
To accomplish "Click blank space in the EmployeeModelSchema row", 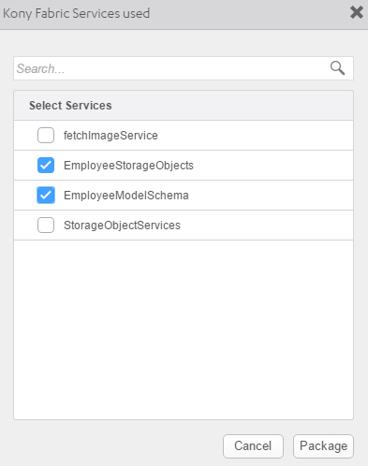I will click(271, 196).
